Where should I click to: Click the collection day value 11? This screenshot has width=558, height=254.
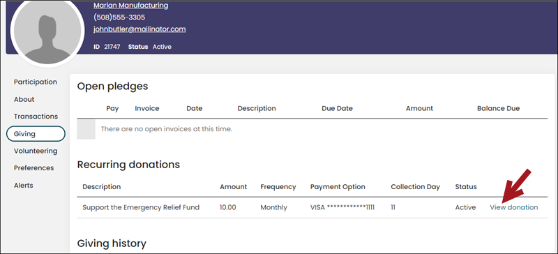click(x=393, y=207)
